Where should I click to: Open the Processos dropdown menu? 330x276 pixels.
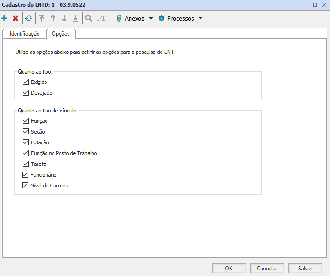tap(180, 19)
